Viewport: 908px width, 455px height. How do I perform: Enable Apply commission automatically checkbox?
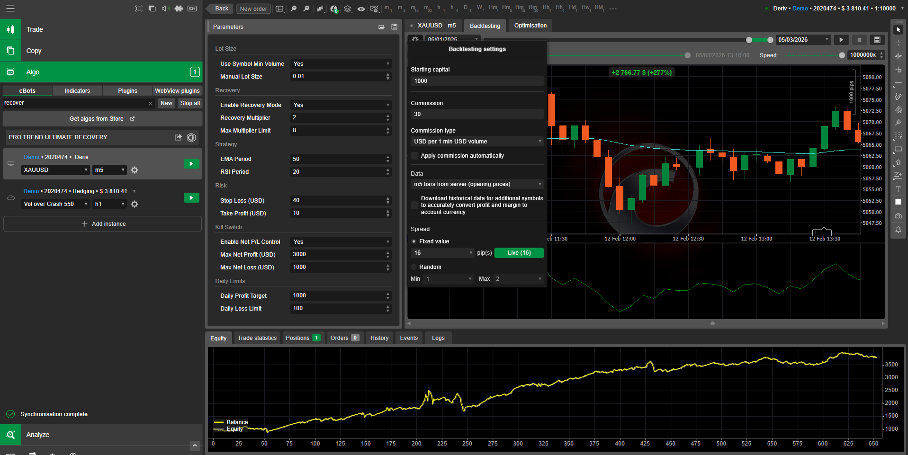tap(415, 156)
